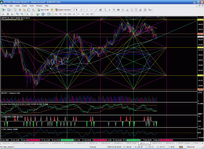
Task: Open a new chart with the toolbar icon
Action: tap(3, 10)
